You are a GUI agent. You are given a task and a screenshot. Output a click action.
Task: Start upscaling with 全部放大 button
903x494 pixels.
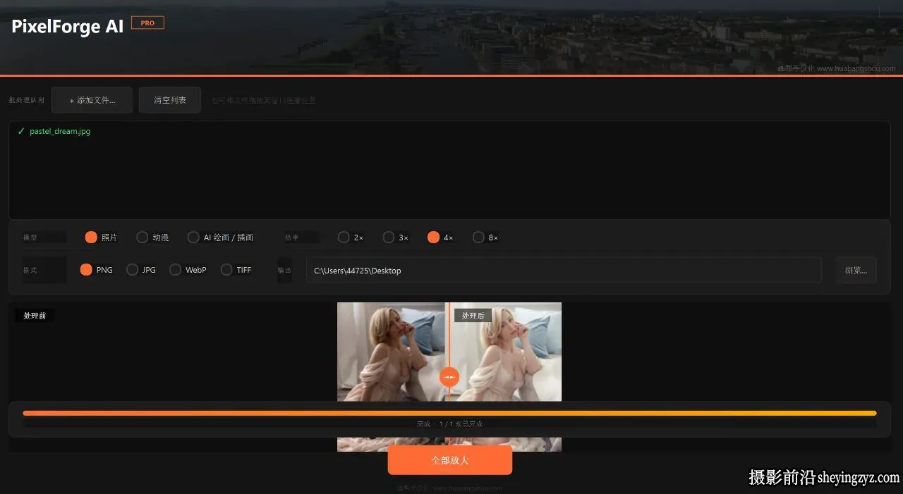[x=450, y=460]
